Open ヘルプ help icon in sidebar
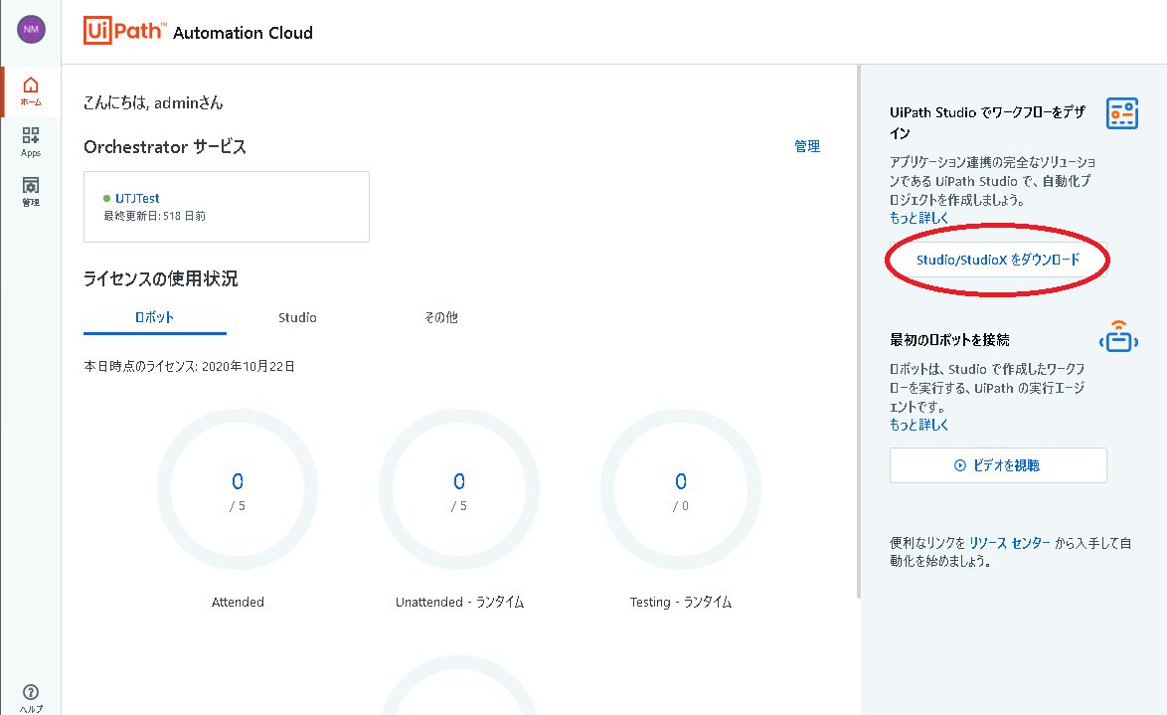Screen dimensions: 1167x715 tap(31, 699)
